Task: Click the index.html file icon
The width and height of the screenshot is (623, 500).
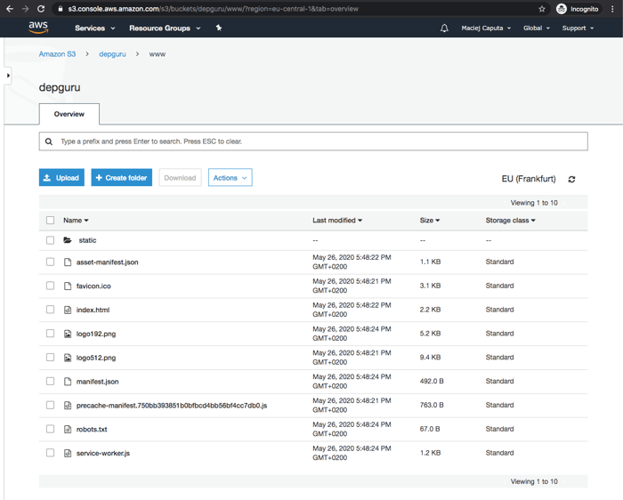Action: (x=68, y=310)
